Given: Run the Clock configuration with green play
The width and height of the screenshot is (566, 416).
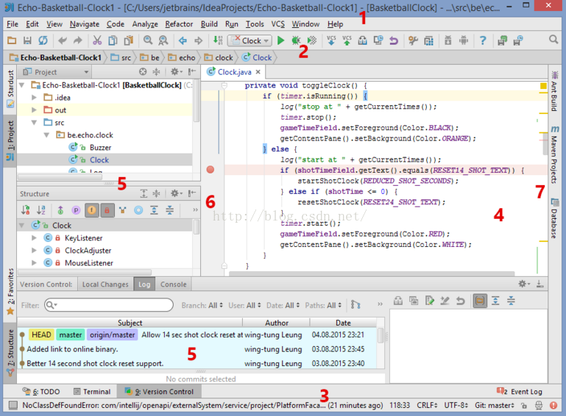Looking at the screenshot, I should tap(280, 40).
